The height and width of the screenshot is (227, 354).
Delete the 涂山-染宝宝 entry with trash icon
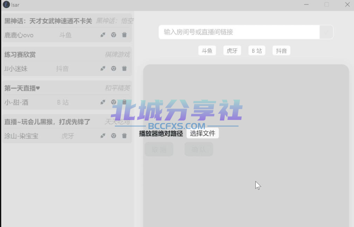(124, 136)
